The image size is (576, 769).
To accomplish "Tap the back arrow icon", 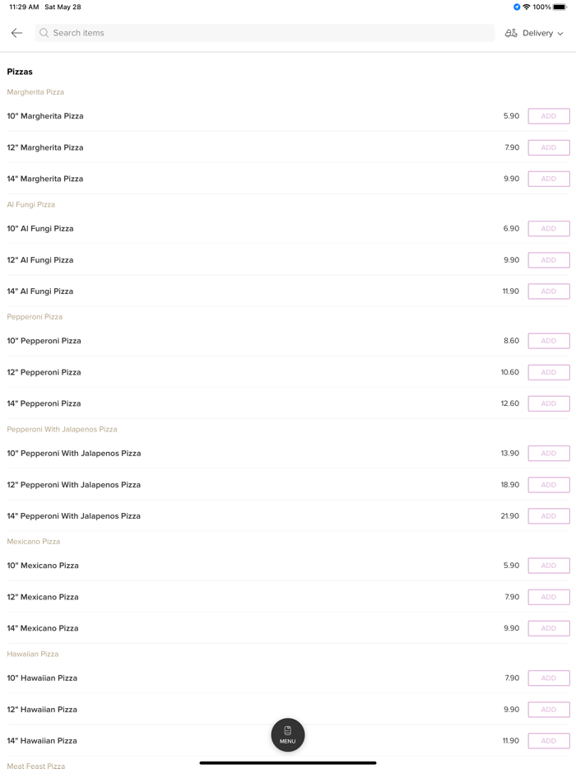I will coord(16,33).
